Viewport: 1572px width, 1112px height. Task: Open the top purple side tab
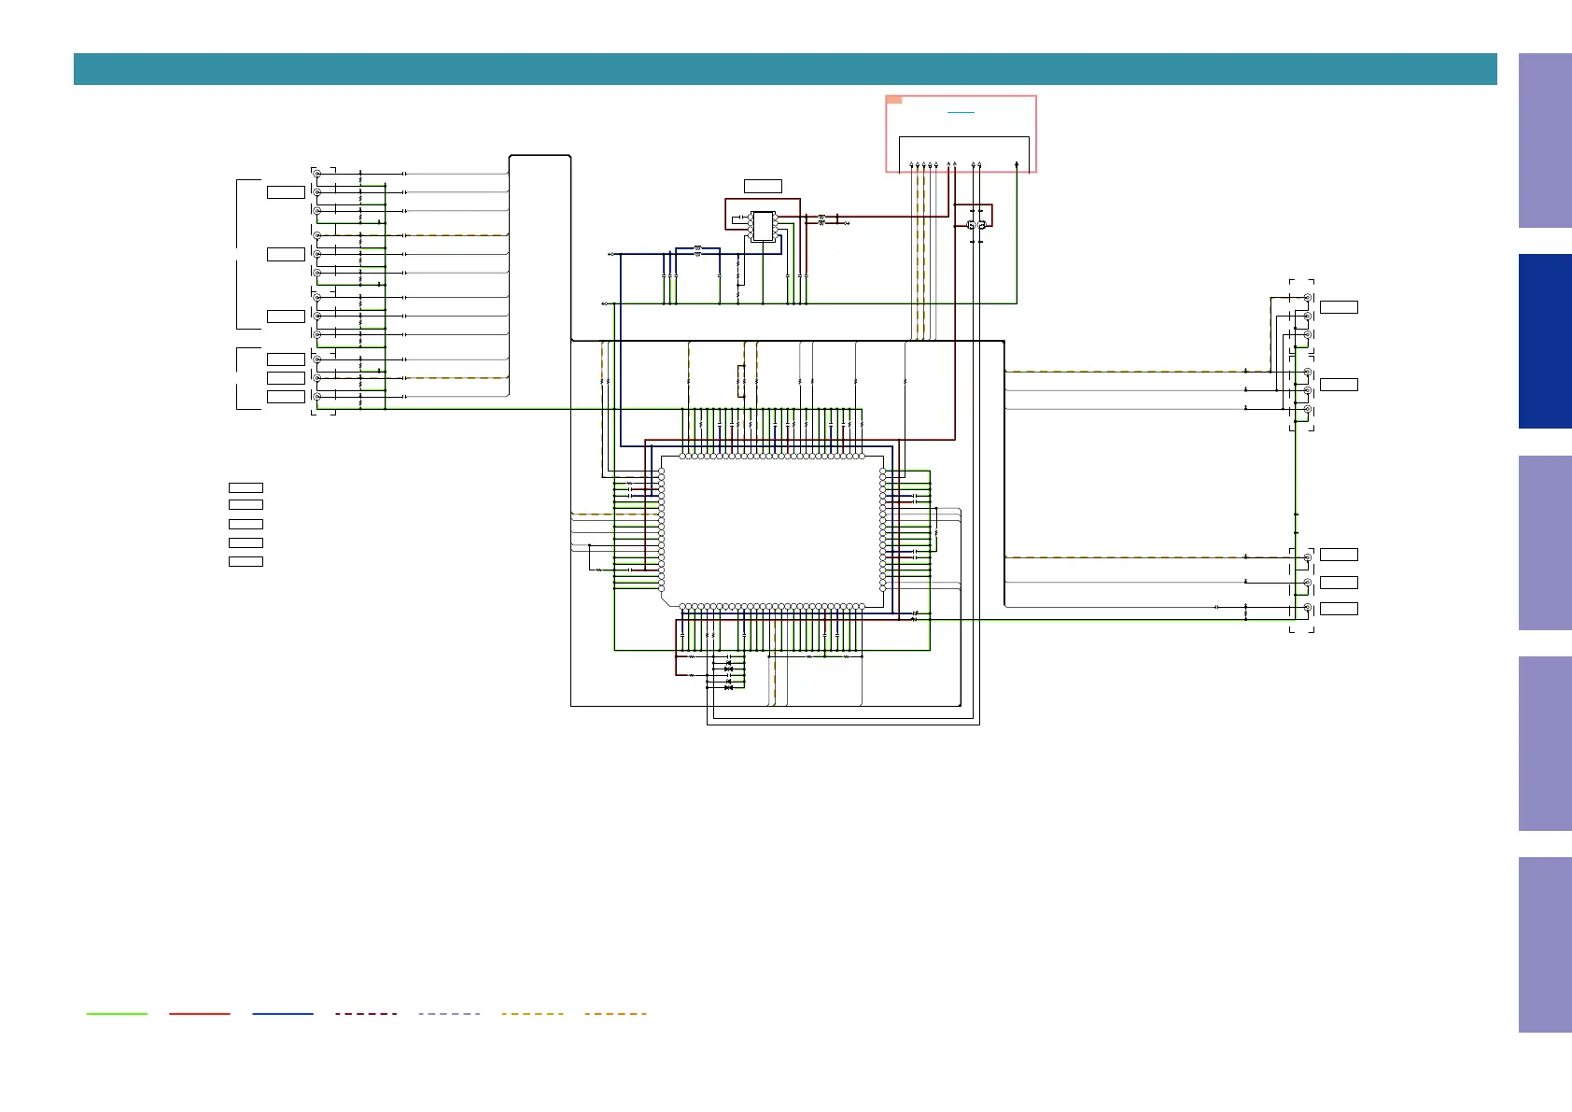(1544, 140)
